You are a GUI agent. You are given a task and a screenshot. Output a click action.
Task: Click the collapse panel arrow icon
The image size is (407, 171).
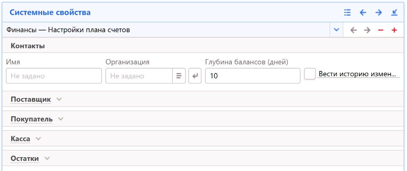[x=394, y=13]
